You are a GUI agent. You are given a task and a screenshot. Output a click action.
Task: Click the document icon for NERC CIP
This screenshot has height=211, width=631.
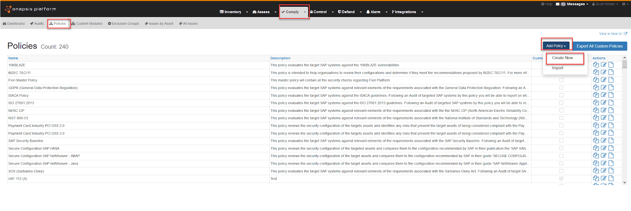pyautogui.click(x=611, y=110)
